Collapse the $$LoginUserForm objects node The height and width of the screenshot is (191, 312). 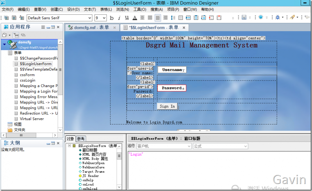pos(69,145)
